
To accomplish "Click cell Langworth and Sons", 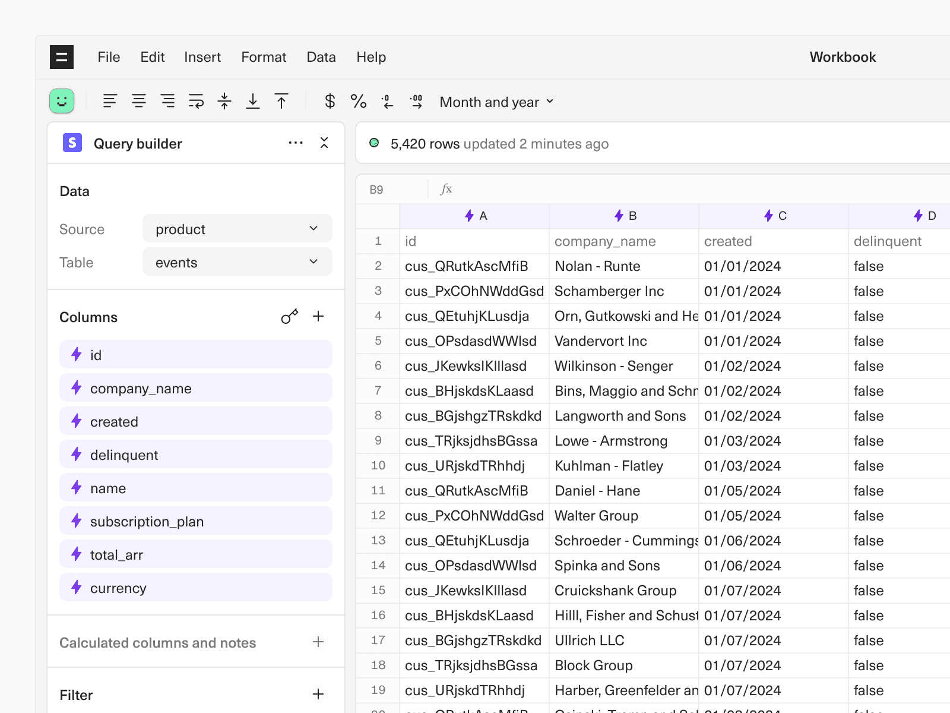I will click(x=624, y=415).
